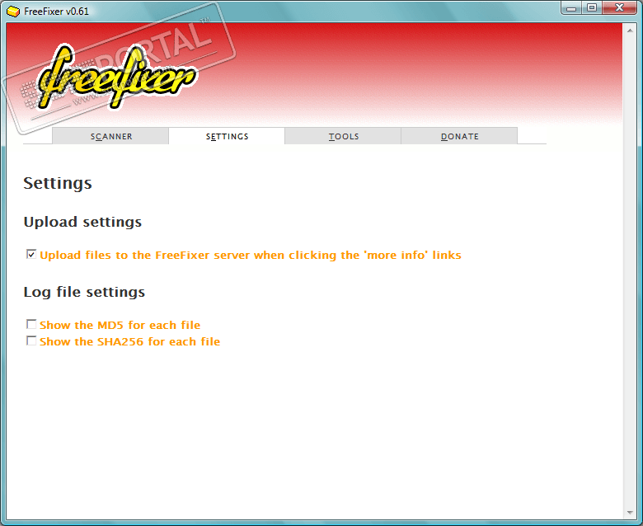
Task: Go to the Donate tab
Action: tap(459, 136)
